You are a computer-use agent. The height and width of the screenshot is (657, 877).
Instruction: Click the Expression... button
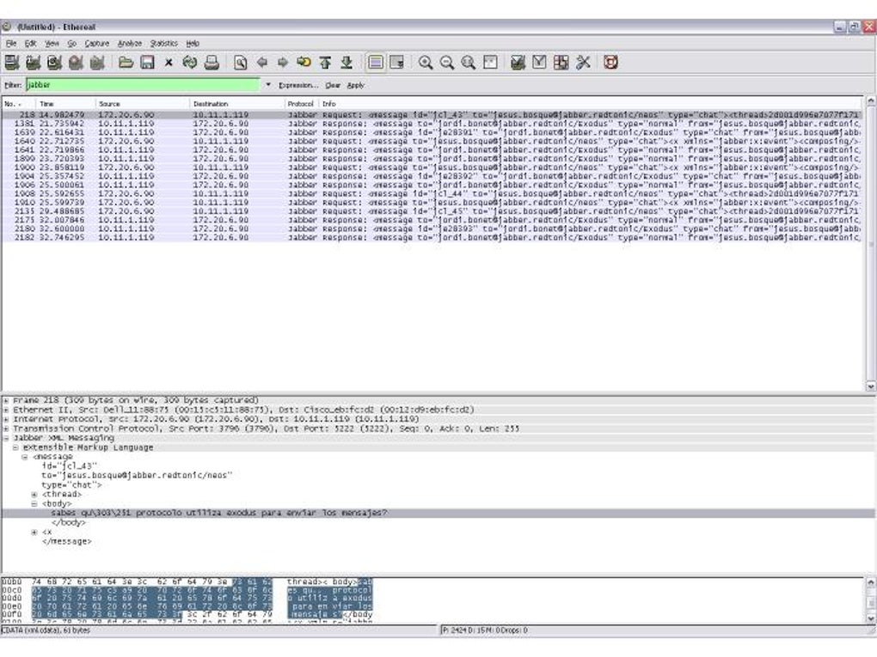[298, 86]
